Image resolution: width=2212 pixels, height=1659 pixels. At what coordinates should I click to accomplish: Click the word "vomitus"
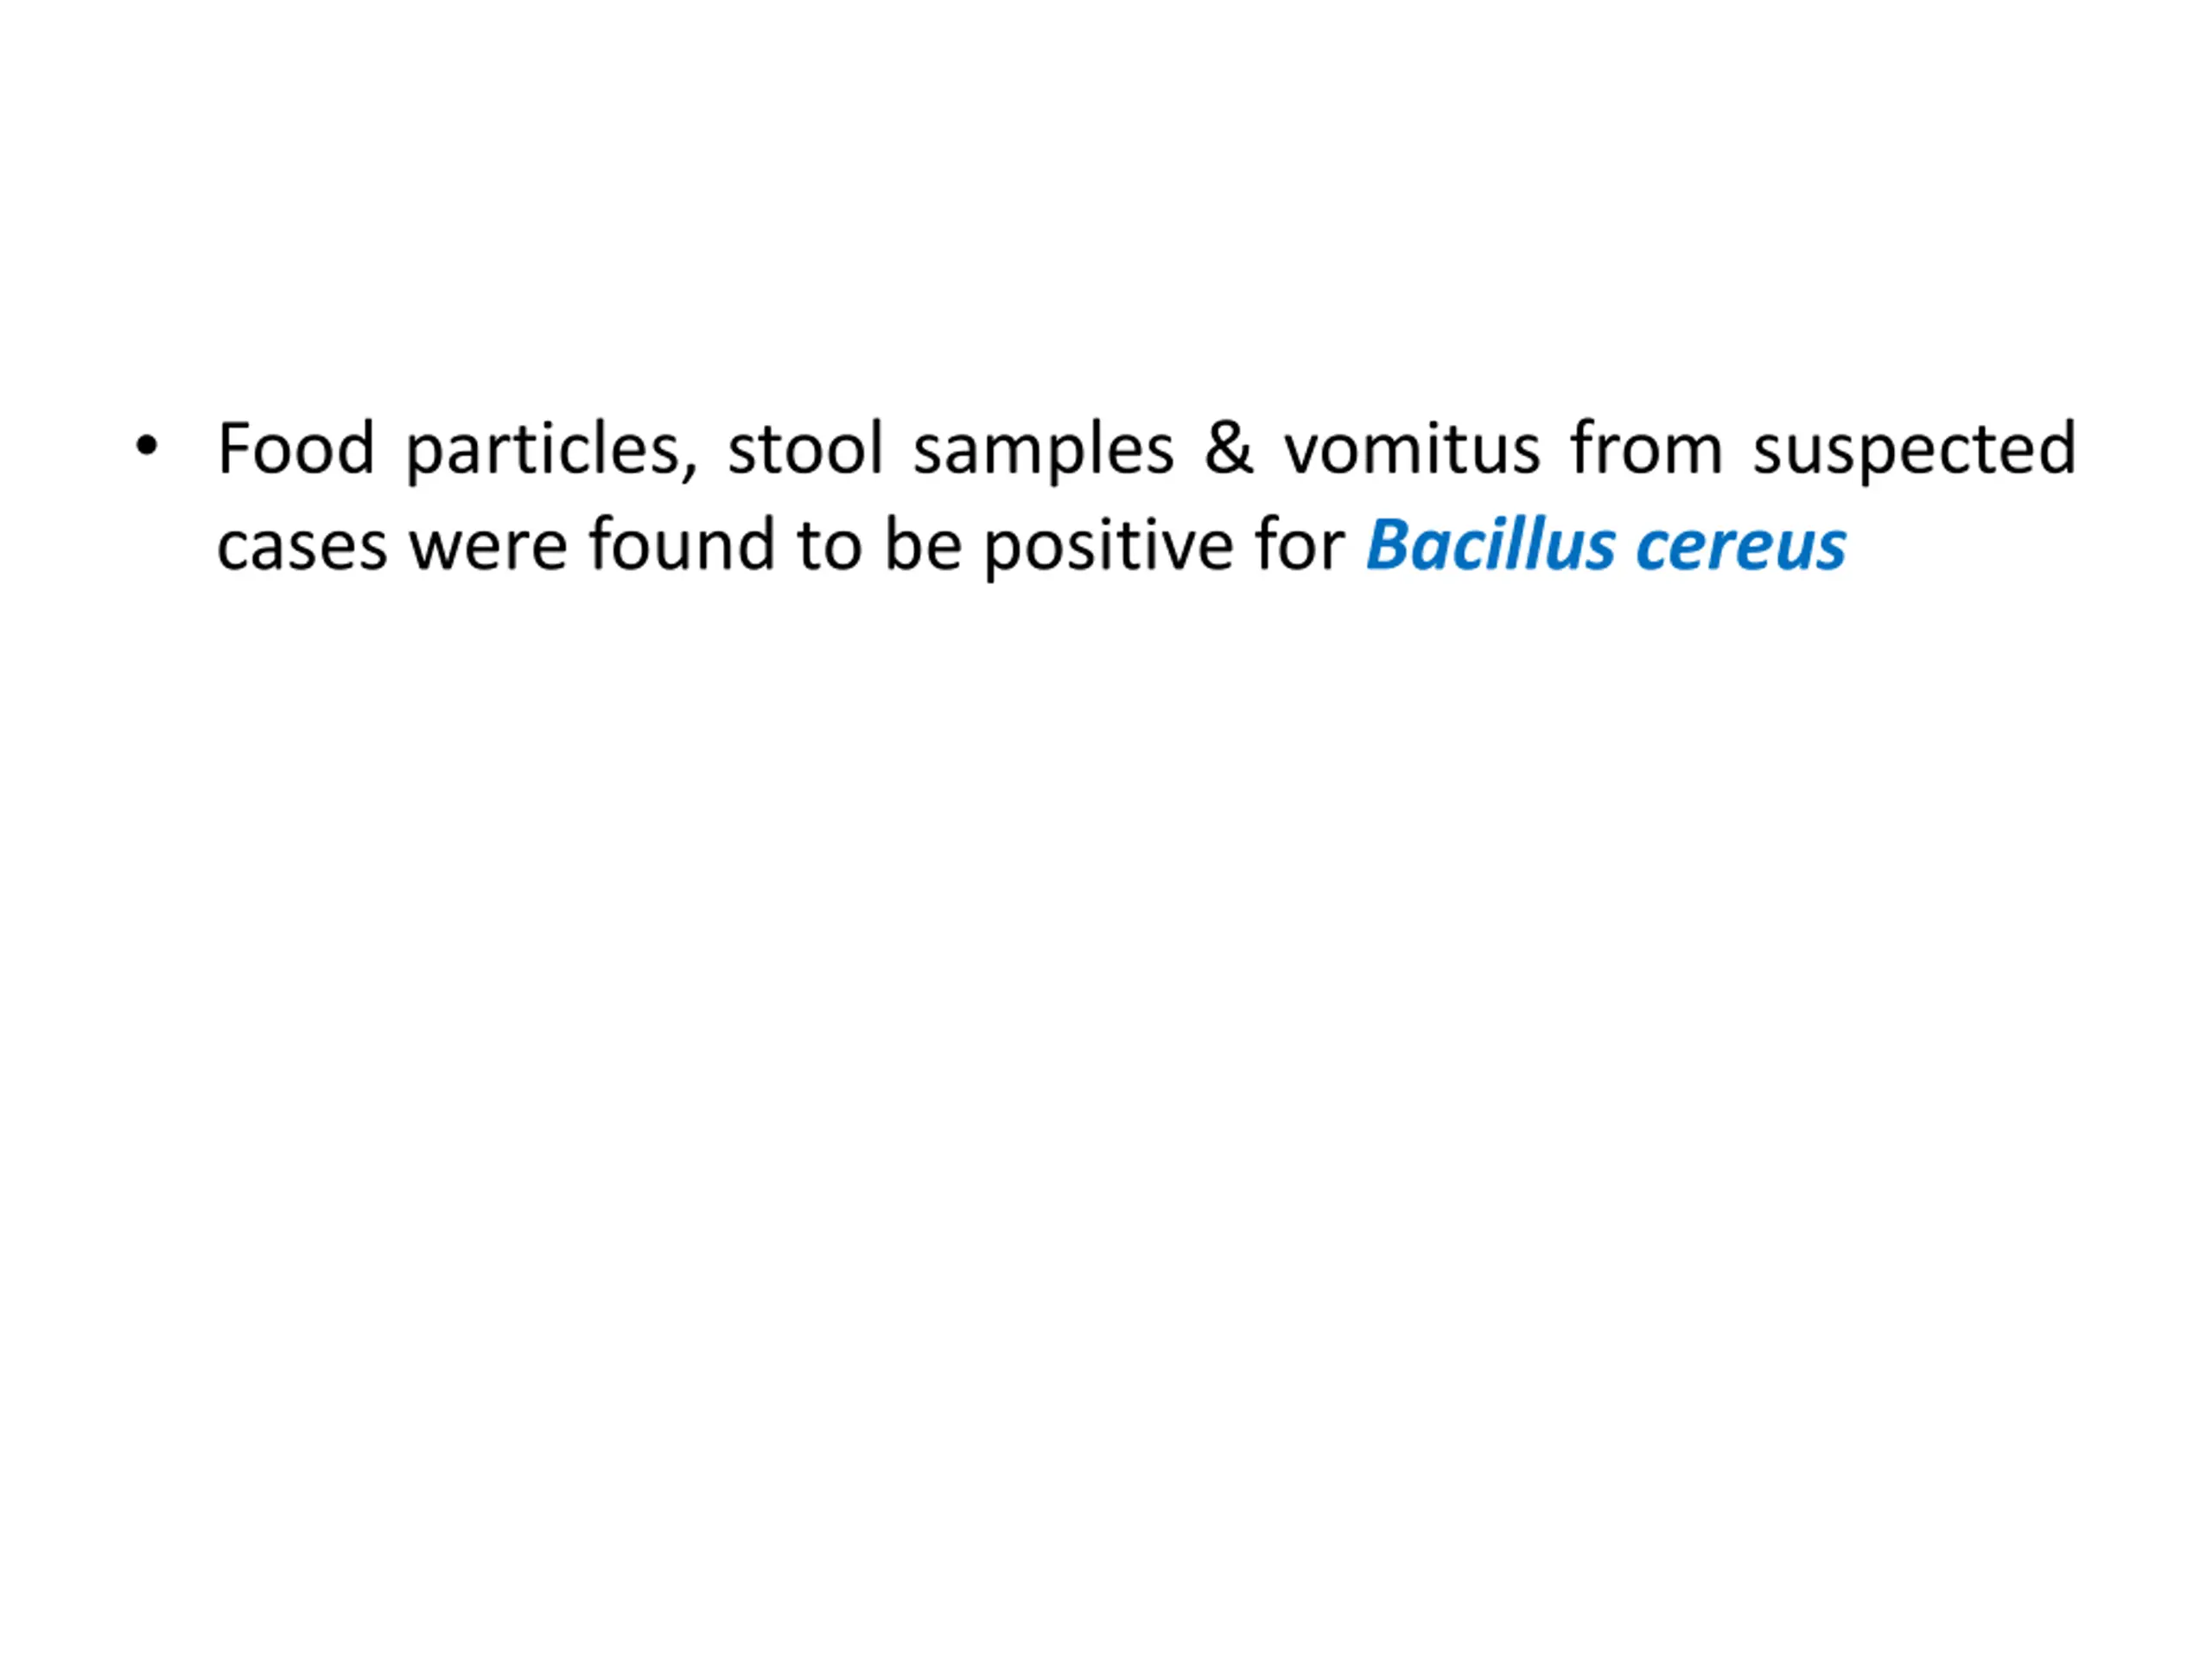pos(1412,449)
